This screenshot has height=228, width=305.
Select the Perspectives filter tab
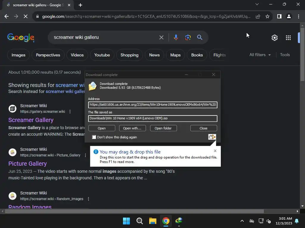pyautogui.click(x=48, y=55)
